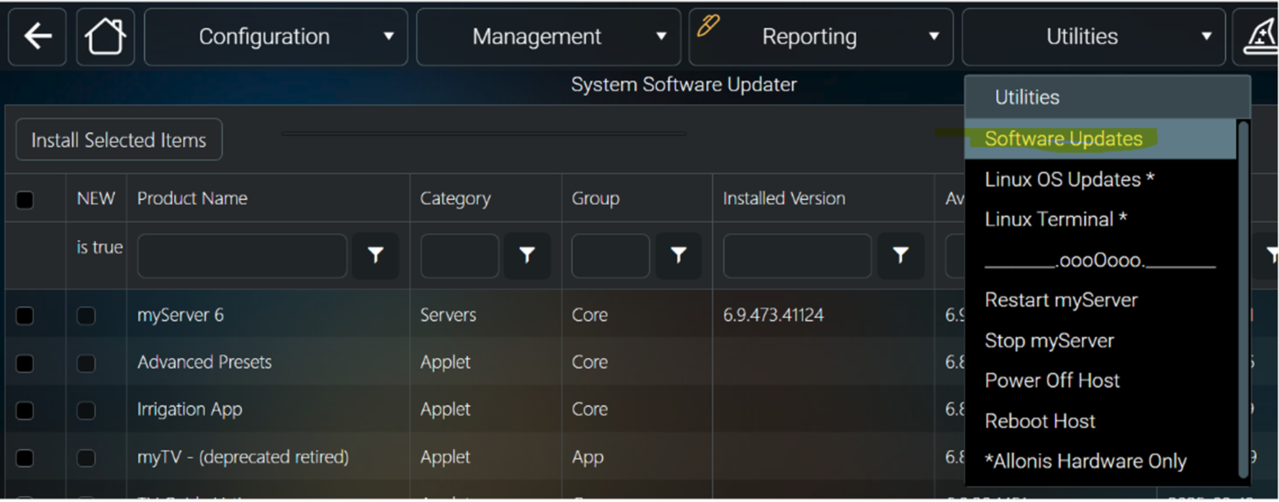Apply filter icon for Category column

point(527,255)
